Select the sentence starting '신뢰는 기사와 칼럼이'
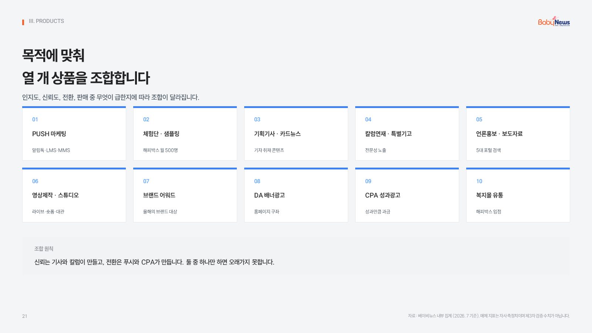 (154, 262)
